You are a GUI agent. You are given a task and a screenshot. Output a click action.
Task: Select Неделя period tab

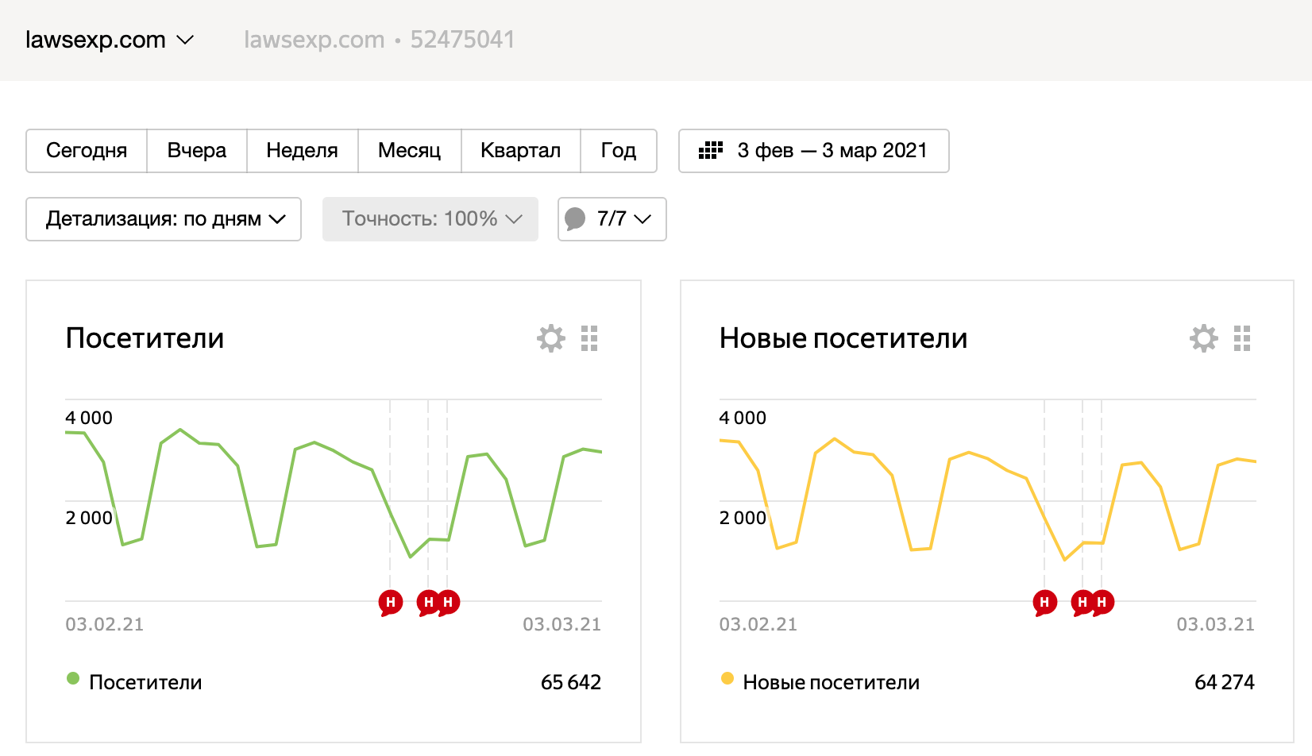pos(303,151)
